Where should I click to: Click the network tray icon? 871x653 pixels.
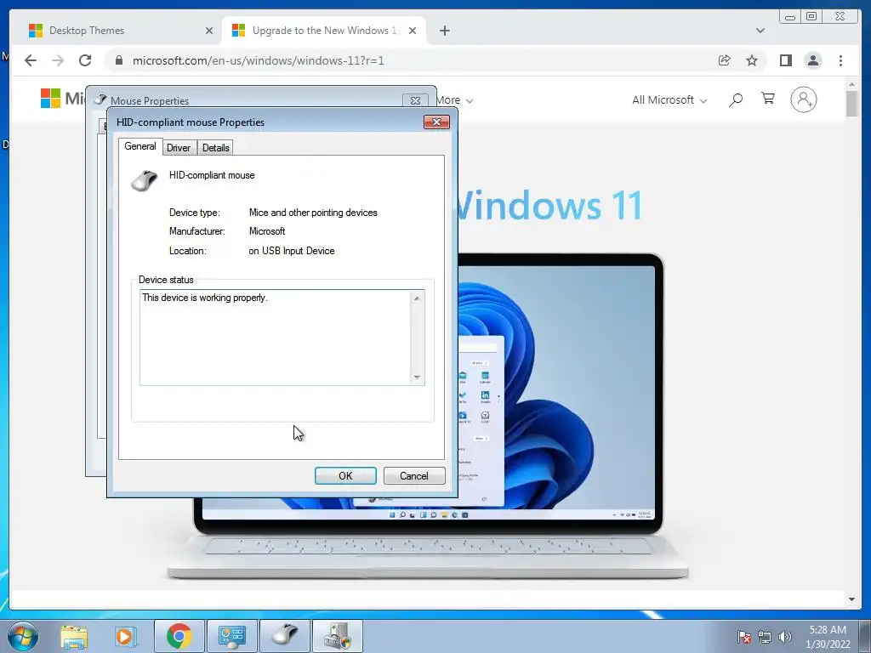[x=765, y=637]
